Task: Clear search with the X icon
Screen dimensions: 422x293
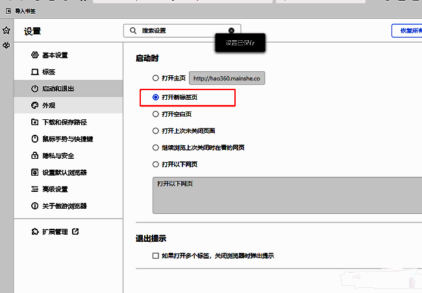Action: 231,30
